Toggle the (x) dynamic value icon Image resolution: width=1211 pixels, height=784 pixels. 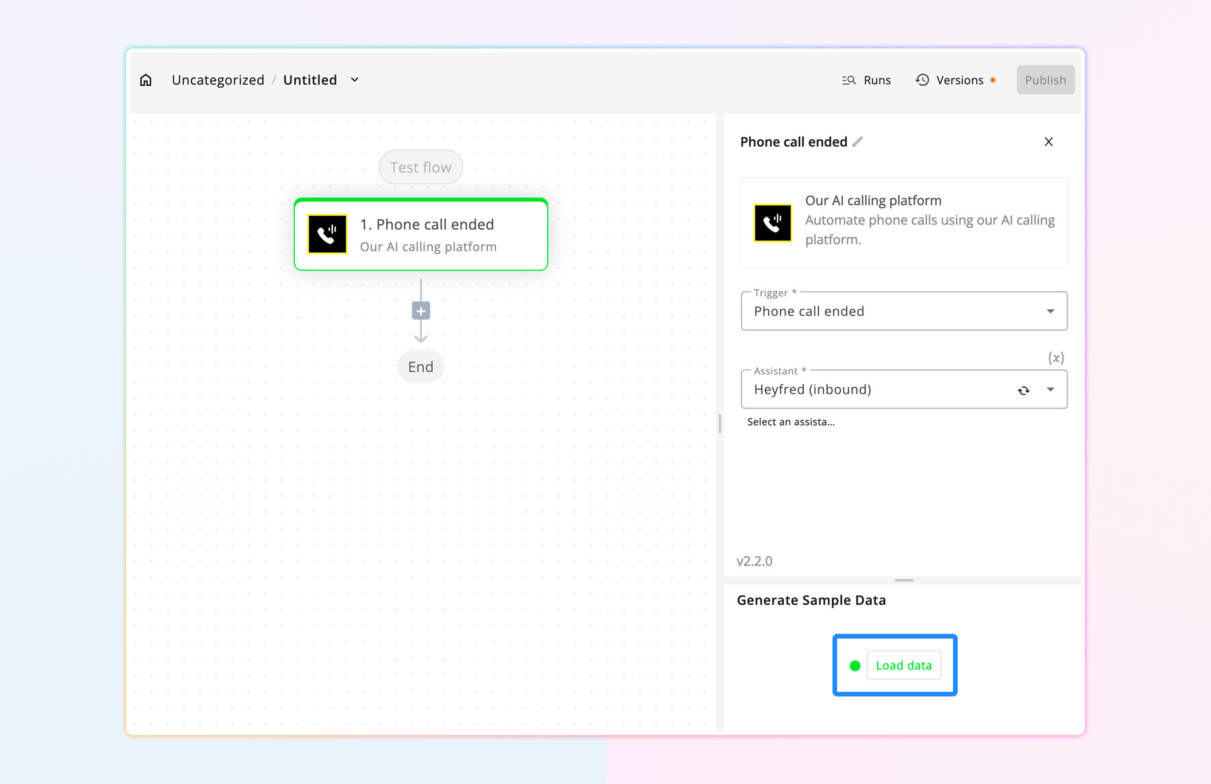point(1056,358)
